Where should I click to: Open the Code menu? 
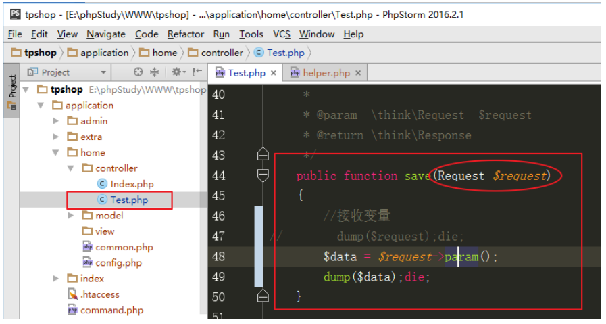point(147,34)
